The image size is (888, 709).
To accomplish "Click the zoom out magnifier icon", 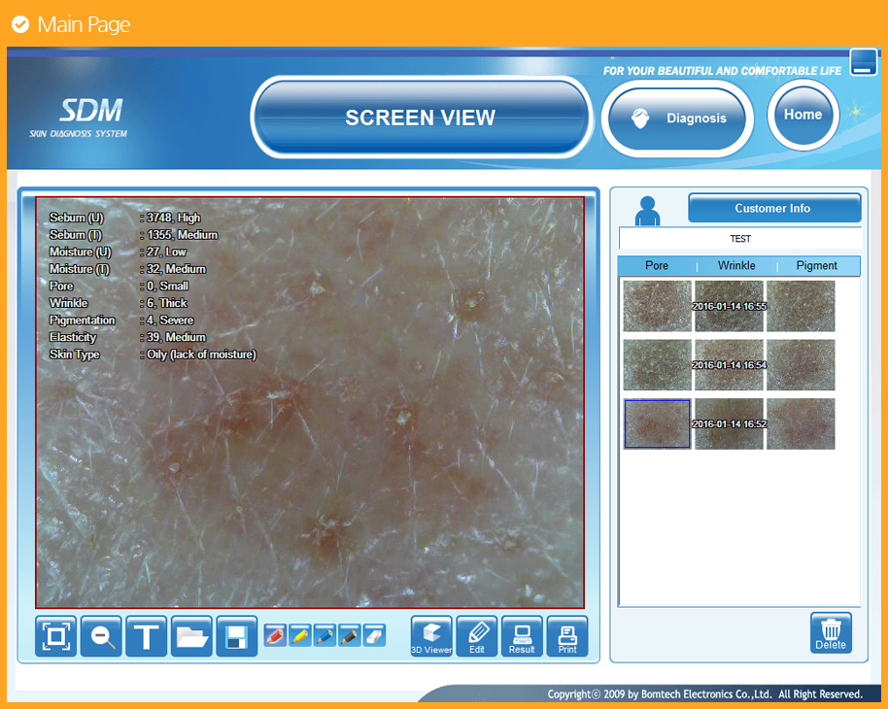I will (x=101, y=637).
